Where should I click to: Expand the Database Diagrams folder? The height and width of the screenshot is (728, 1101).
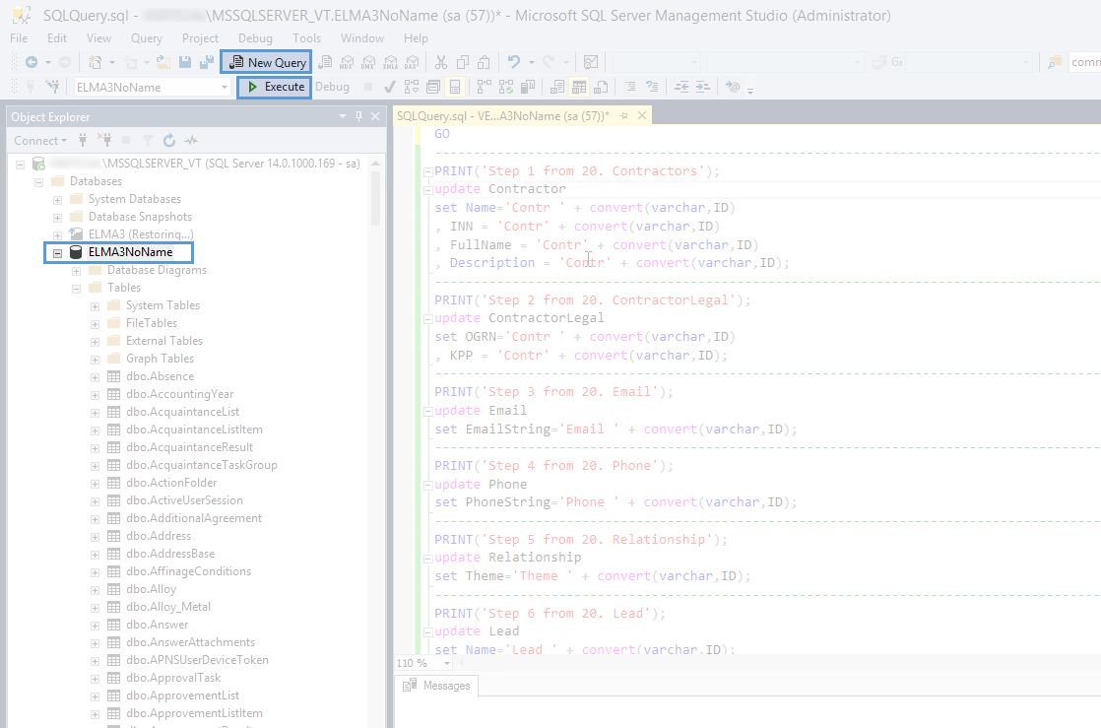[x=77, y=271]
